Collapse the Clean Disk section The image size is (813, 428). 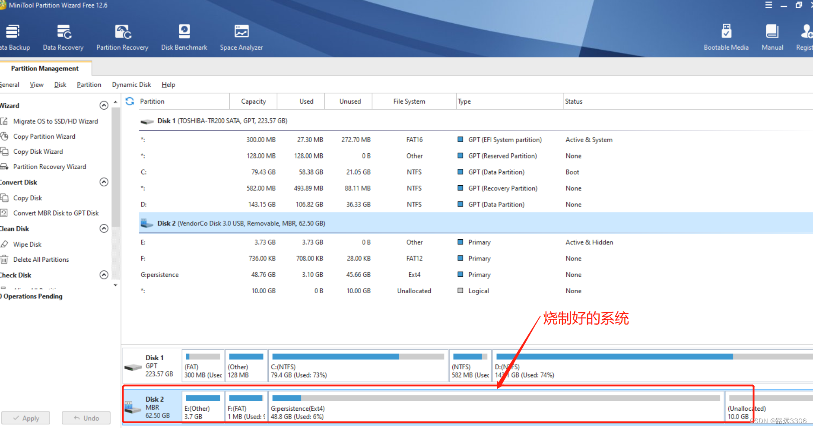104,228
